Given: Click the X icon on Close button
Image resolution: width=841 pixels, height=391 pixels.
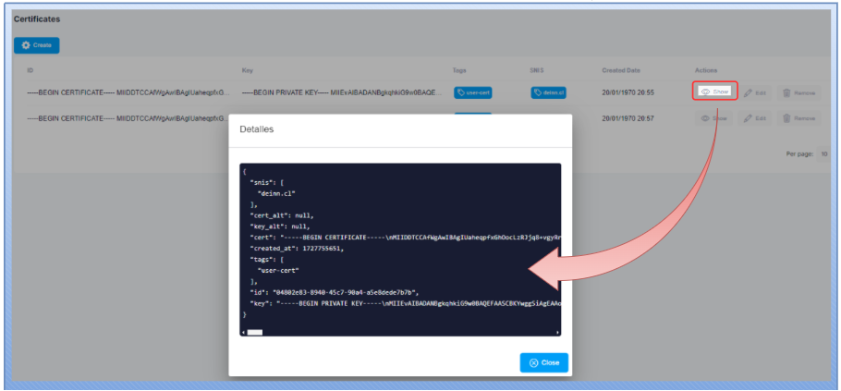Looking at the screenshot, I should tap(533, 362).
